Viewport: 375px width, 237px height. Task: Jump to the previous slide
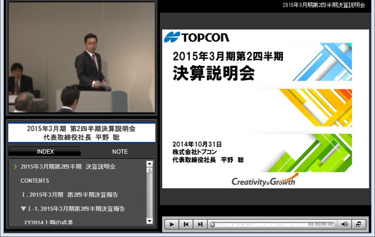pos(186,224)
